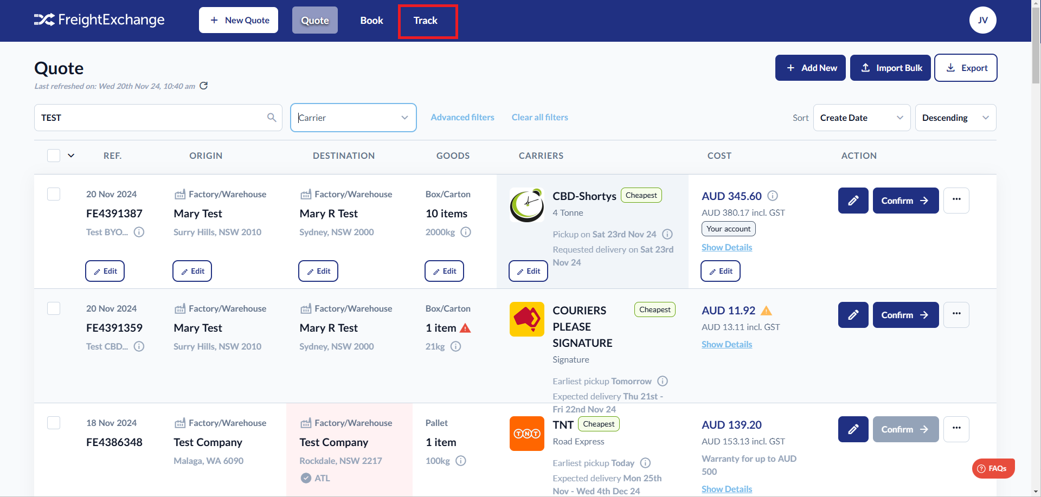Image resolution: width=1041 pixels, height=497 pixels.
Task: Select checkbox for quote FE4386348
Action: (x=54, y=423)
